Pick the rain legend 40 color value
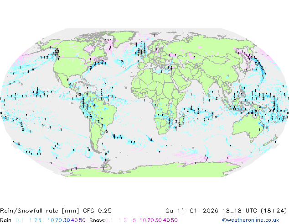Screen dimensions: 289x224 [x=74, y=220]
